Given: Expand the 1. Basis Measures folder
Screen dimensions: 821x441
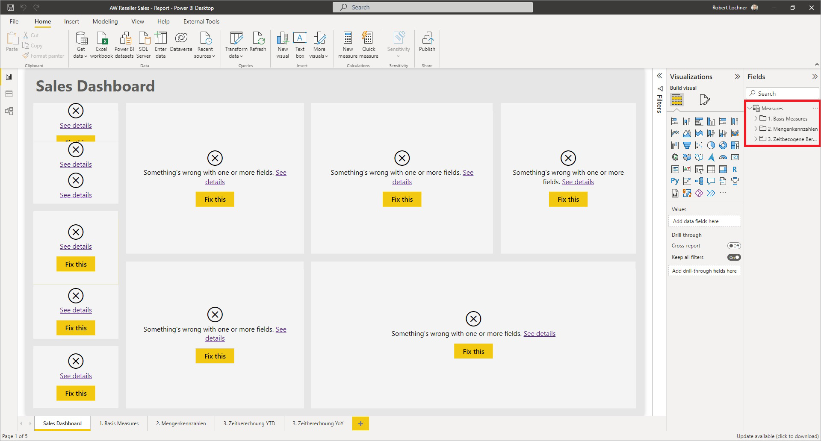Looking at the screenshot, I should 756,118.
